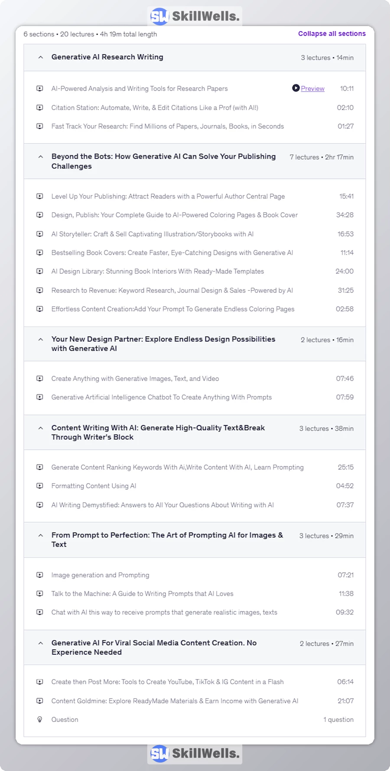Click Generative AI For Viral Social Media title
Viewport: 390px width, 771px height.
click(154, 647)
